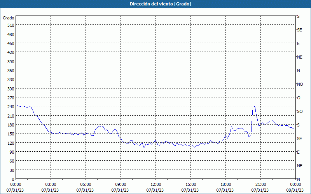Click the 'Grado' axis unit label
This screenshot has width=311, height=194.
(x=9, y=18)
